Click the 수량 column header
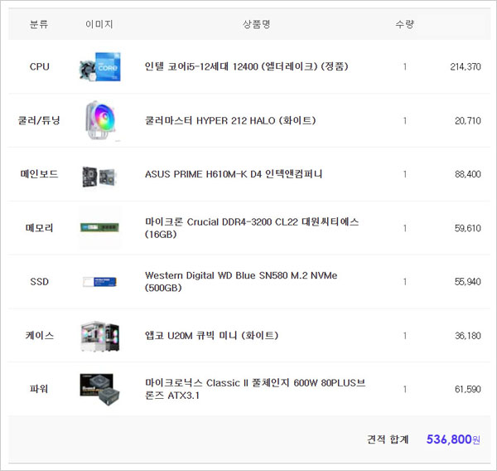This screenshot has height=471, width=497. click(x=404, y=24)
